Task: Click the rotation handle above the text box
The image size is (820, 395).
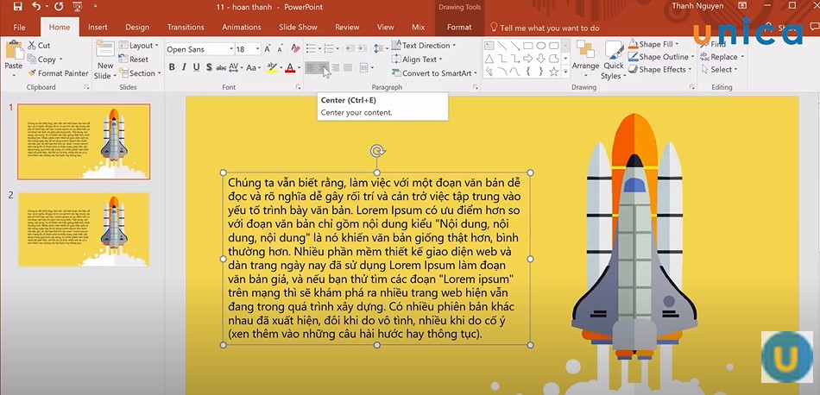Action: pyautogui.click(x=376, y=151)
